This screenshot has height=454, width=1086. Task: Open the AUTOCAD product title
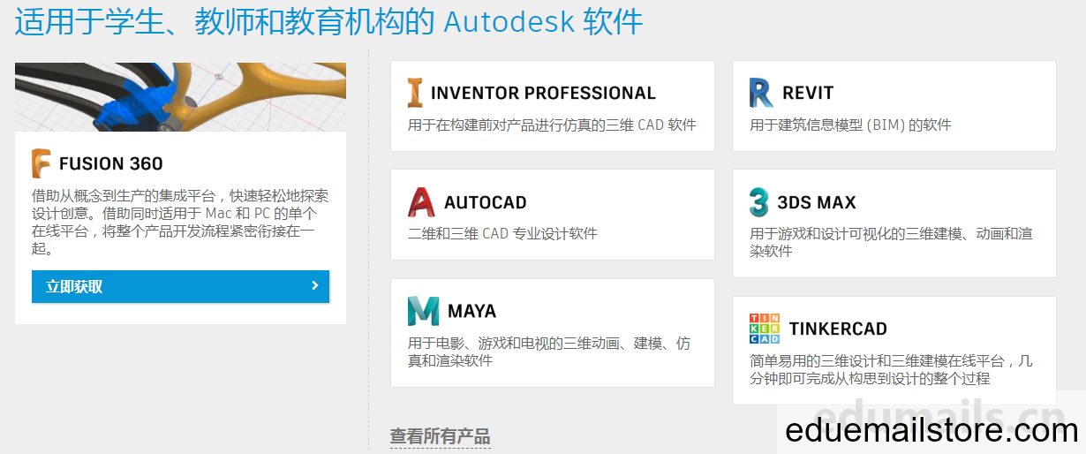486,202
